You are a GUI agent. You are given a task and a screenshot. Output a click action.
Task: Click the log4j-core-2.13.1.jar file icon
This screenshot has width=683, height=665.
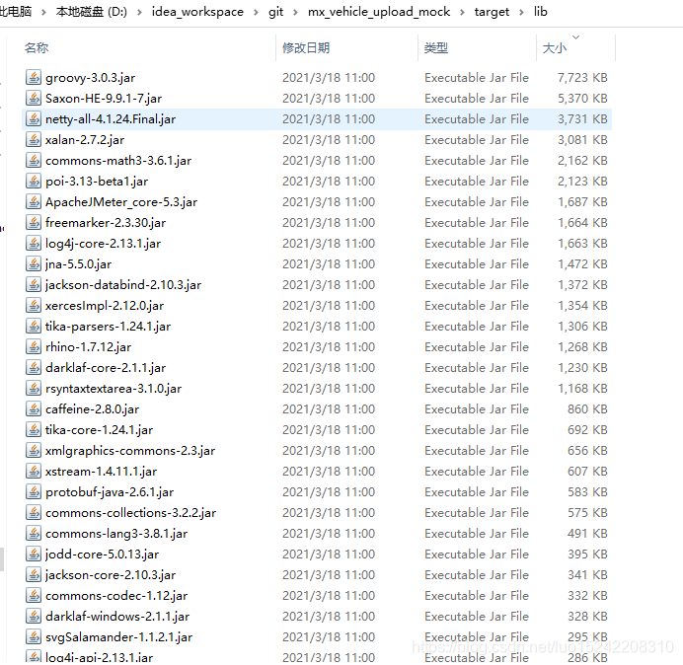pyautogui.click(x=34, y=244)
